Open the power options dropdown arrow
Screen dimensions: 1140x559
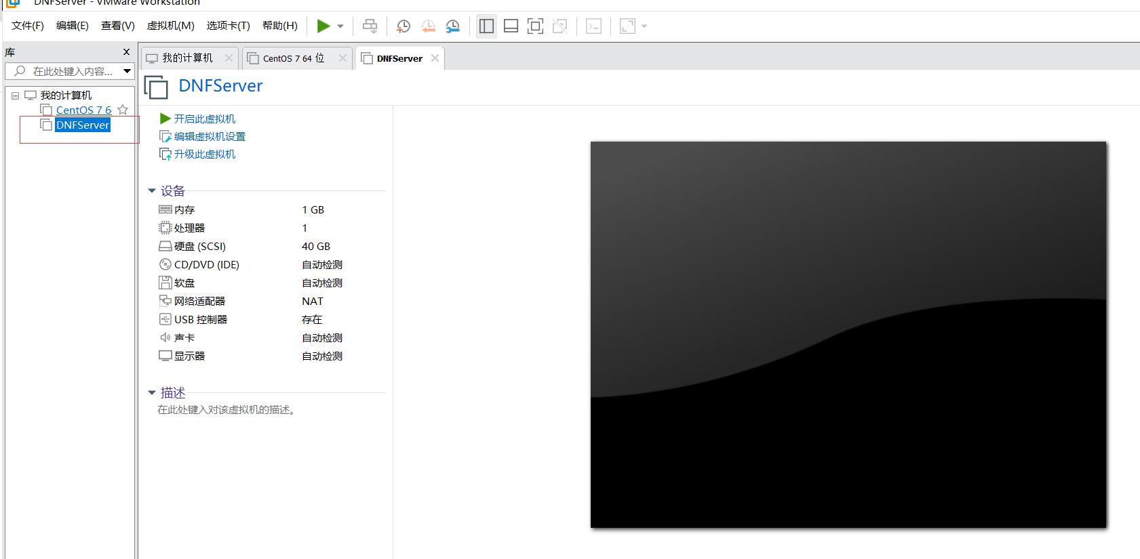point(340,26)
